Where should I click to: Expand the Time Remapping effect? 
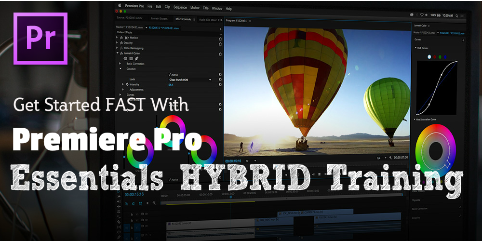pyautogui.click(x=117, y=48)
